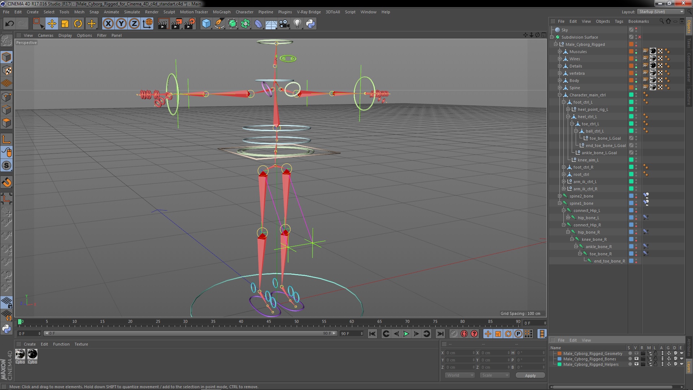This screenshot has height=390, width=693.
Task: Toggle visibility dots for Sky object
Action: 636,30
